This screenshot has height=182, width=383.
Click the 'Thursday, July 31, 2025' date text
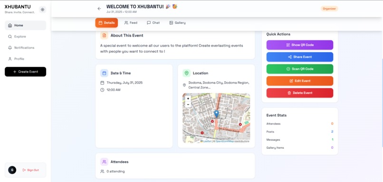point(124,83)
